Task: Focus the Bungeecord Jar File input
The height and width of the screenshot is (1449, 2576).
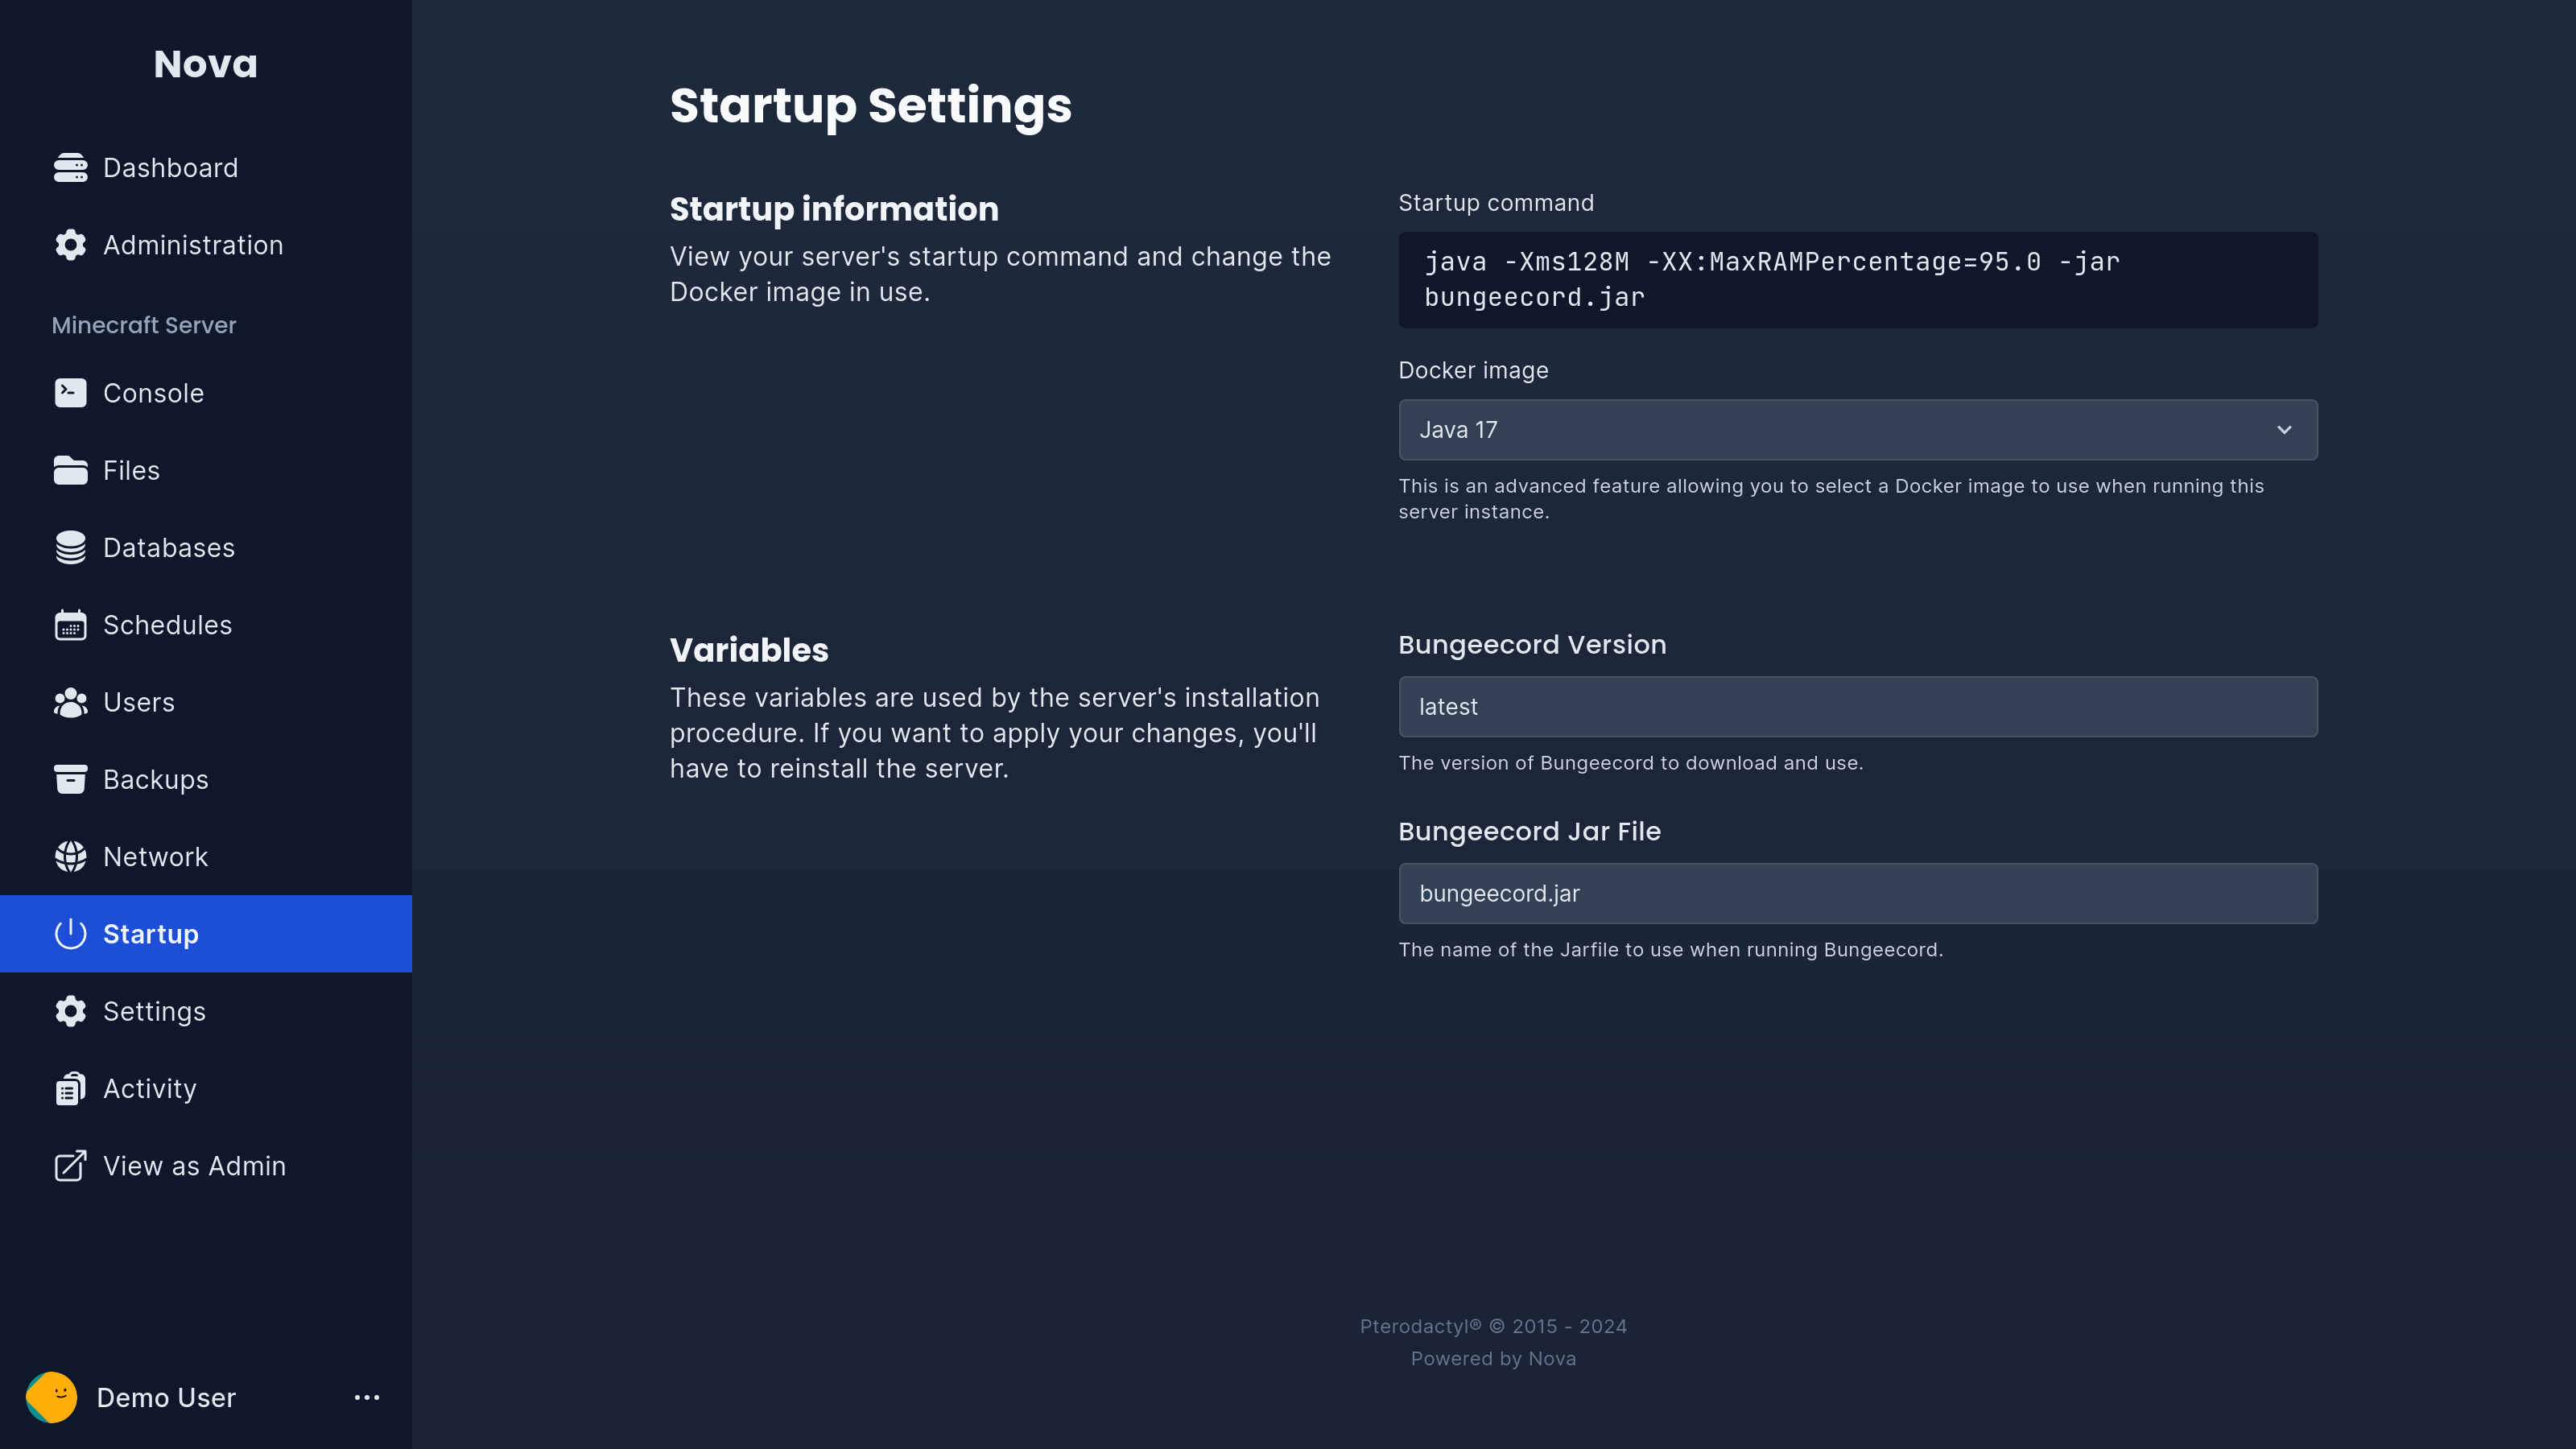Action: [1857, 893]
